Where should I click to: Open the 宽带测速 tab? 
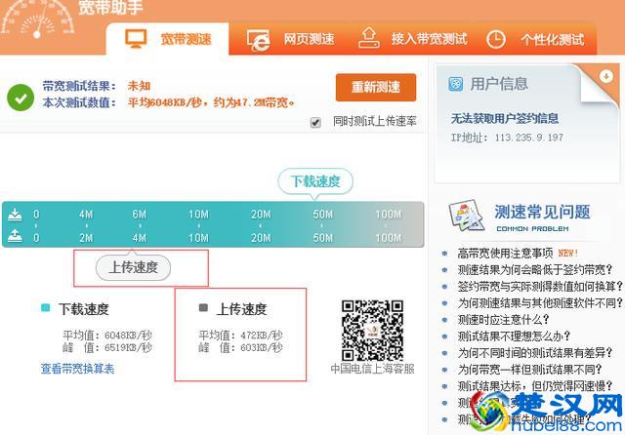167,39
